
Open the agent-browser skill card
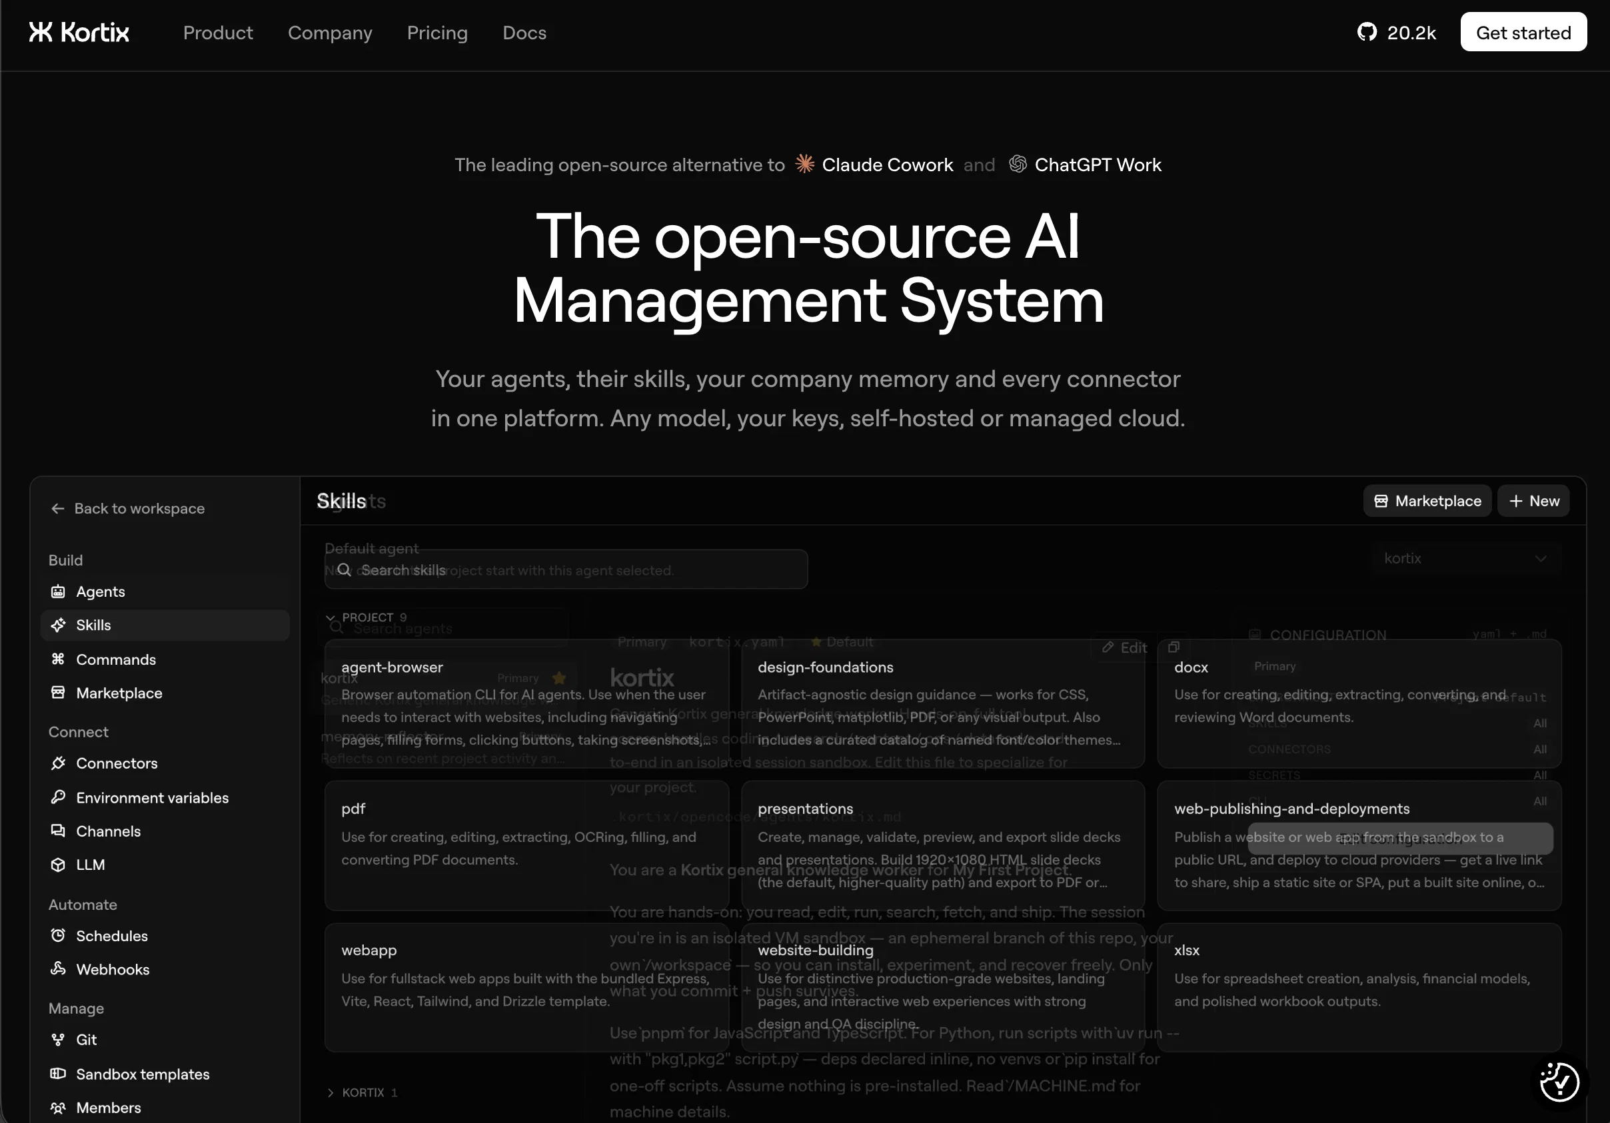coord(526,704)
